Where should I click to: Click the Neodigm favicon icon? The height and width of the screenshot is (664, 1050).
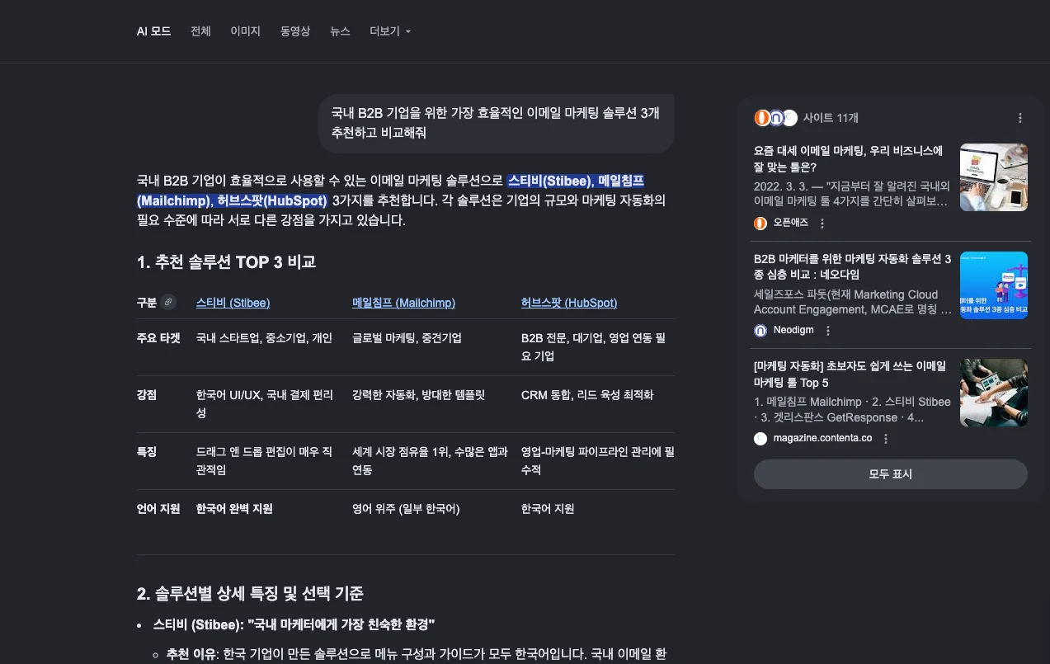(x=759, y=330)
